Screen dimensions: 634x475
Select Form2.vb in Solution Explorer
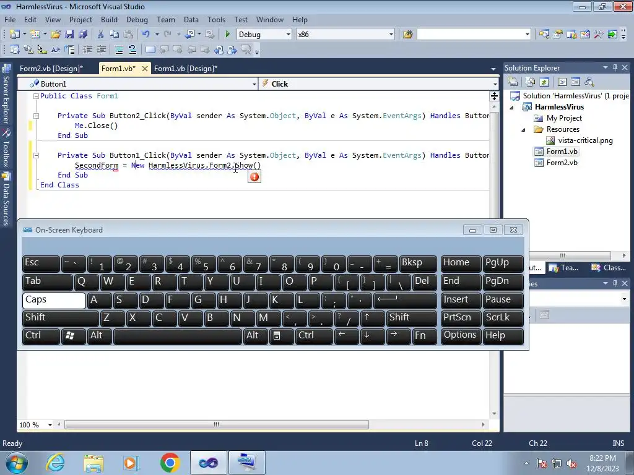point(562,163)
